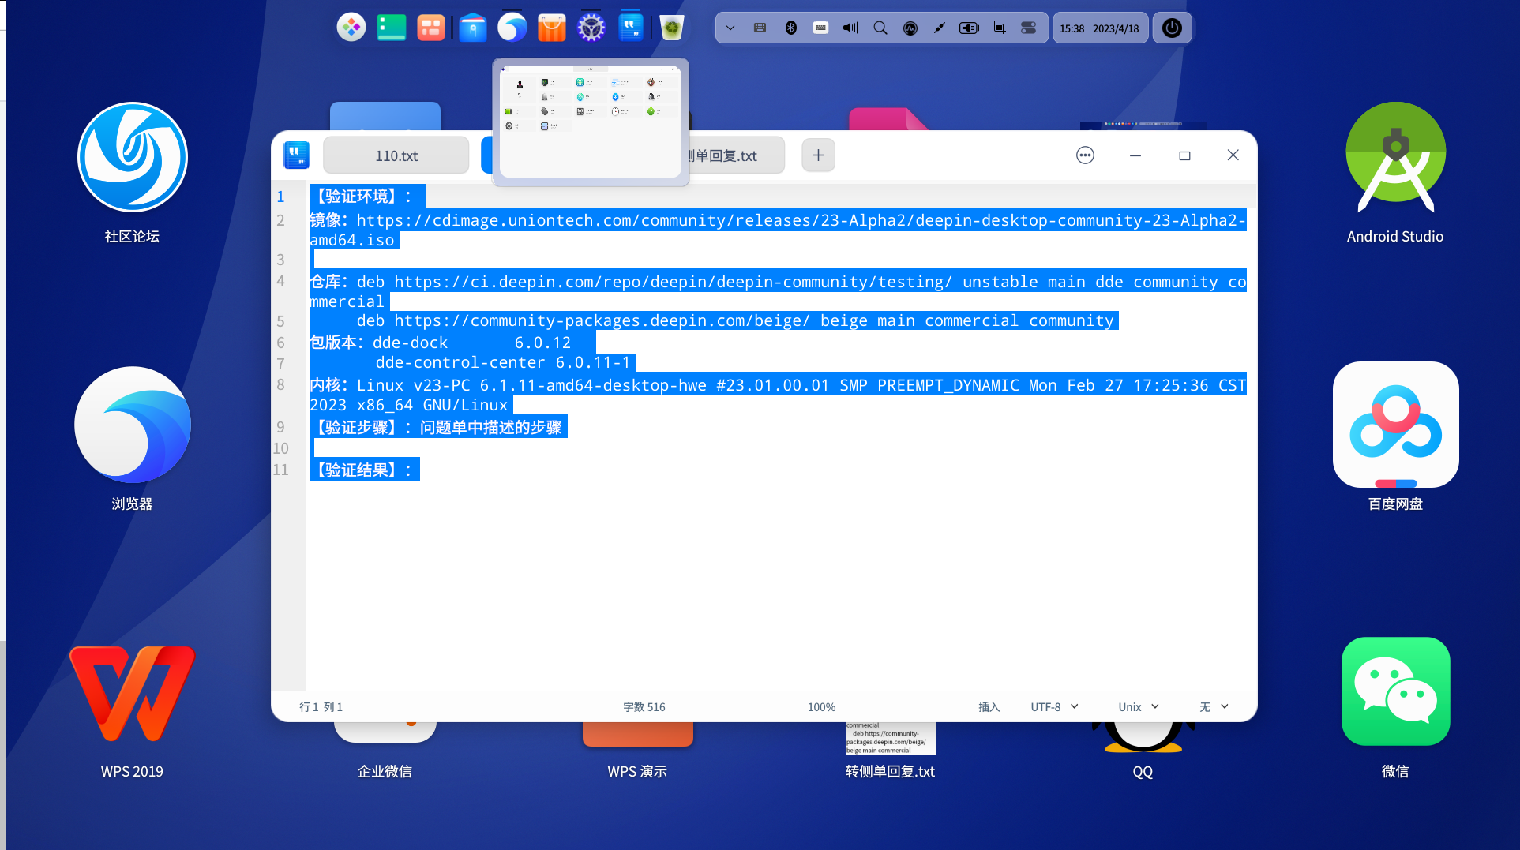Collapse the tray with the chevron arrow
The width and height of the screenshot is (1520, 850).
[x=730, y=28]
